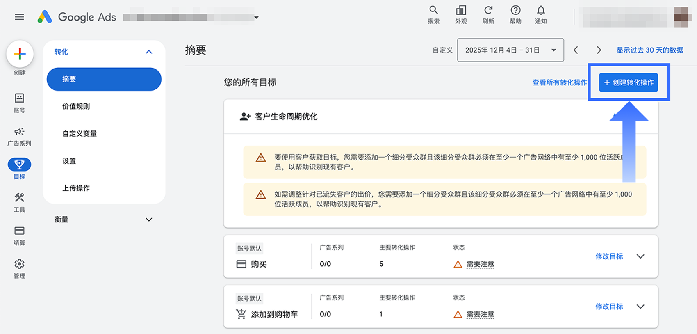
Task: Expand the 衡量 section
Action: [x=149, y=220]
